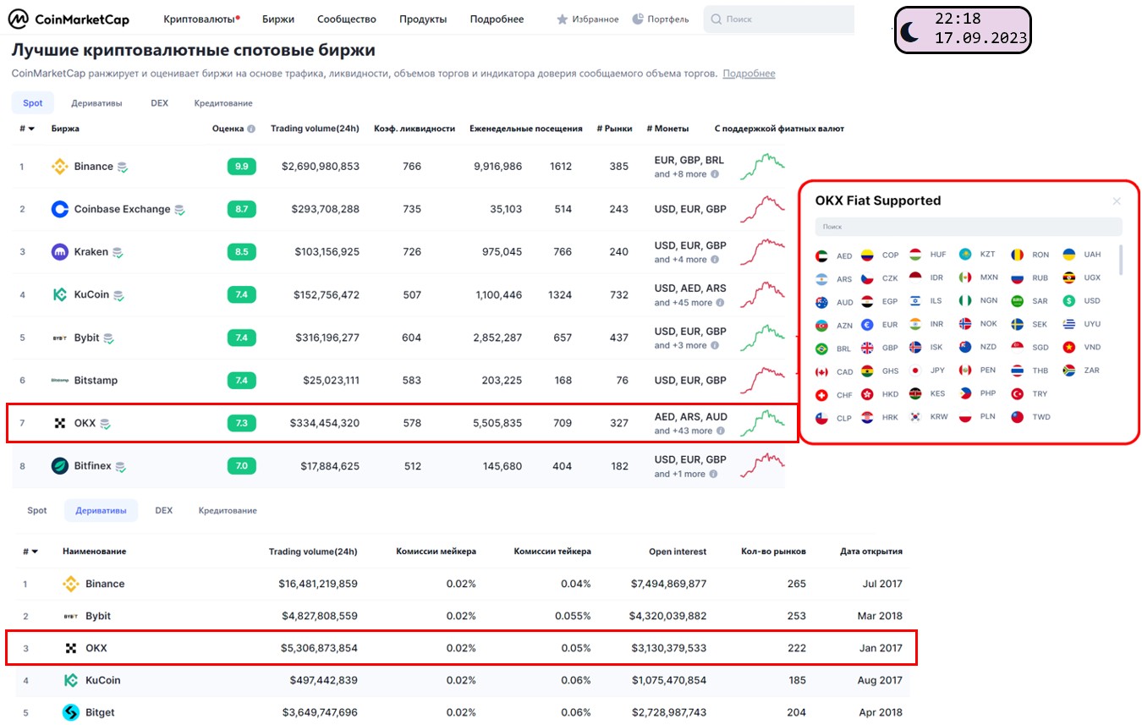
Task: Click the Binance volume sparkline chart
Action: [x=762, y=167]
